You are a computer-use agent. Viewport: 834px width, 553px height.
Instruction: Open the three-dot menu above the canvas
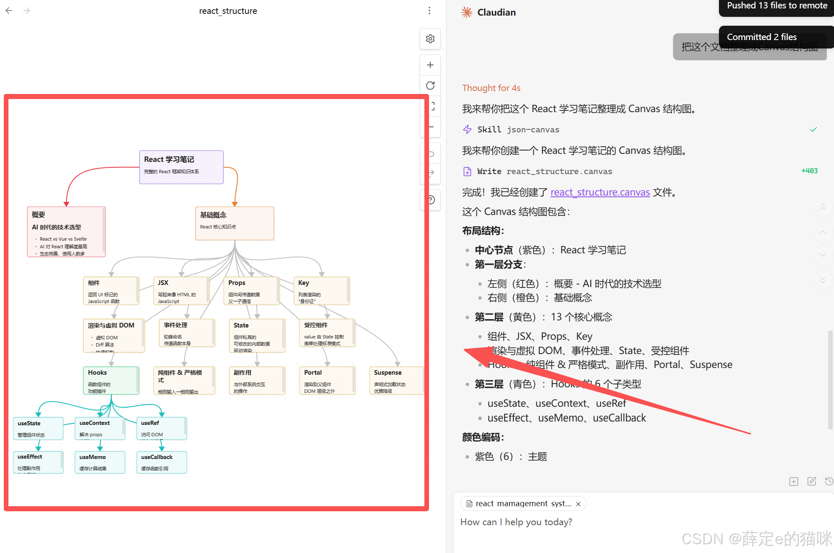click(429, 11)
